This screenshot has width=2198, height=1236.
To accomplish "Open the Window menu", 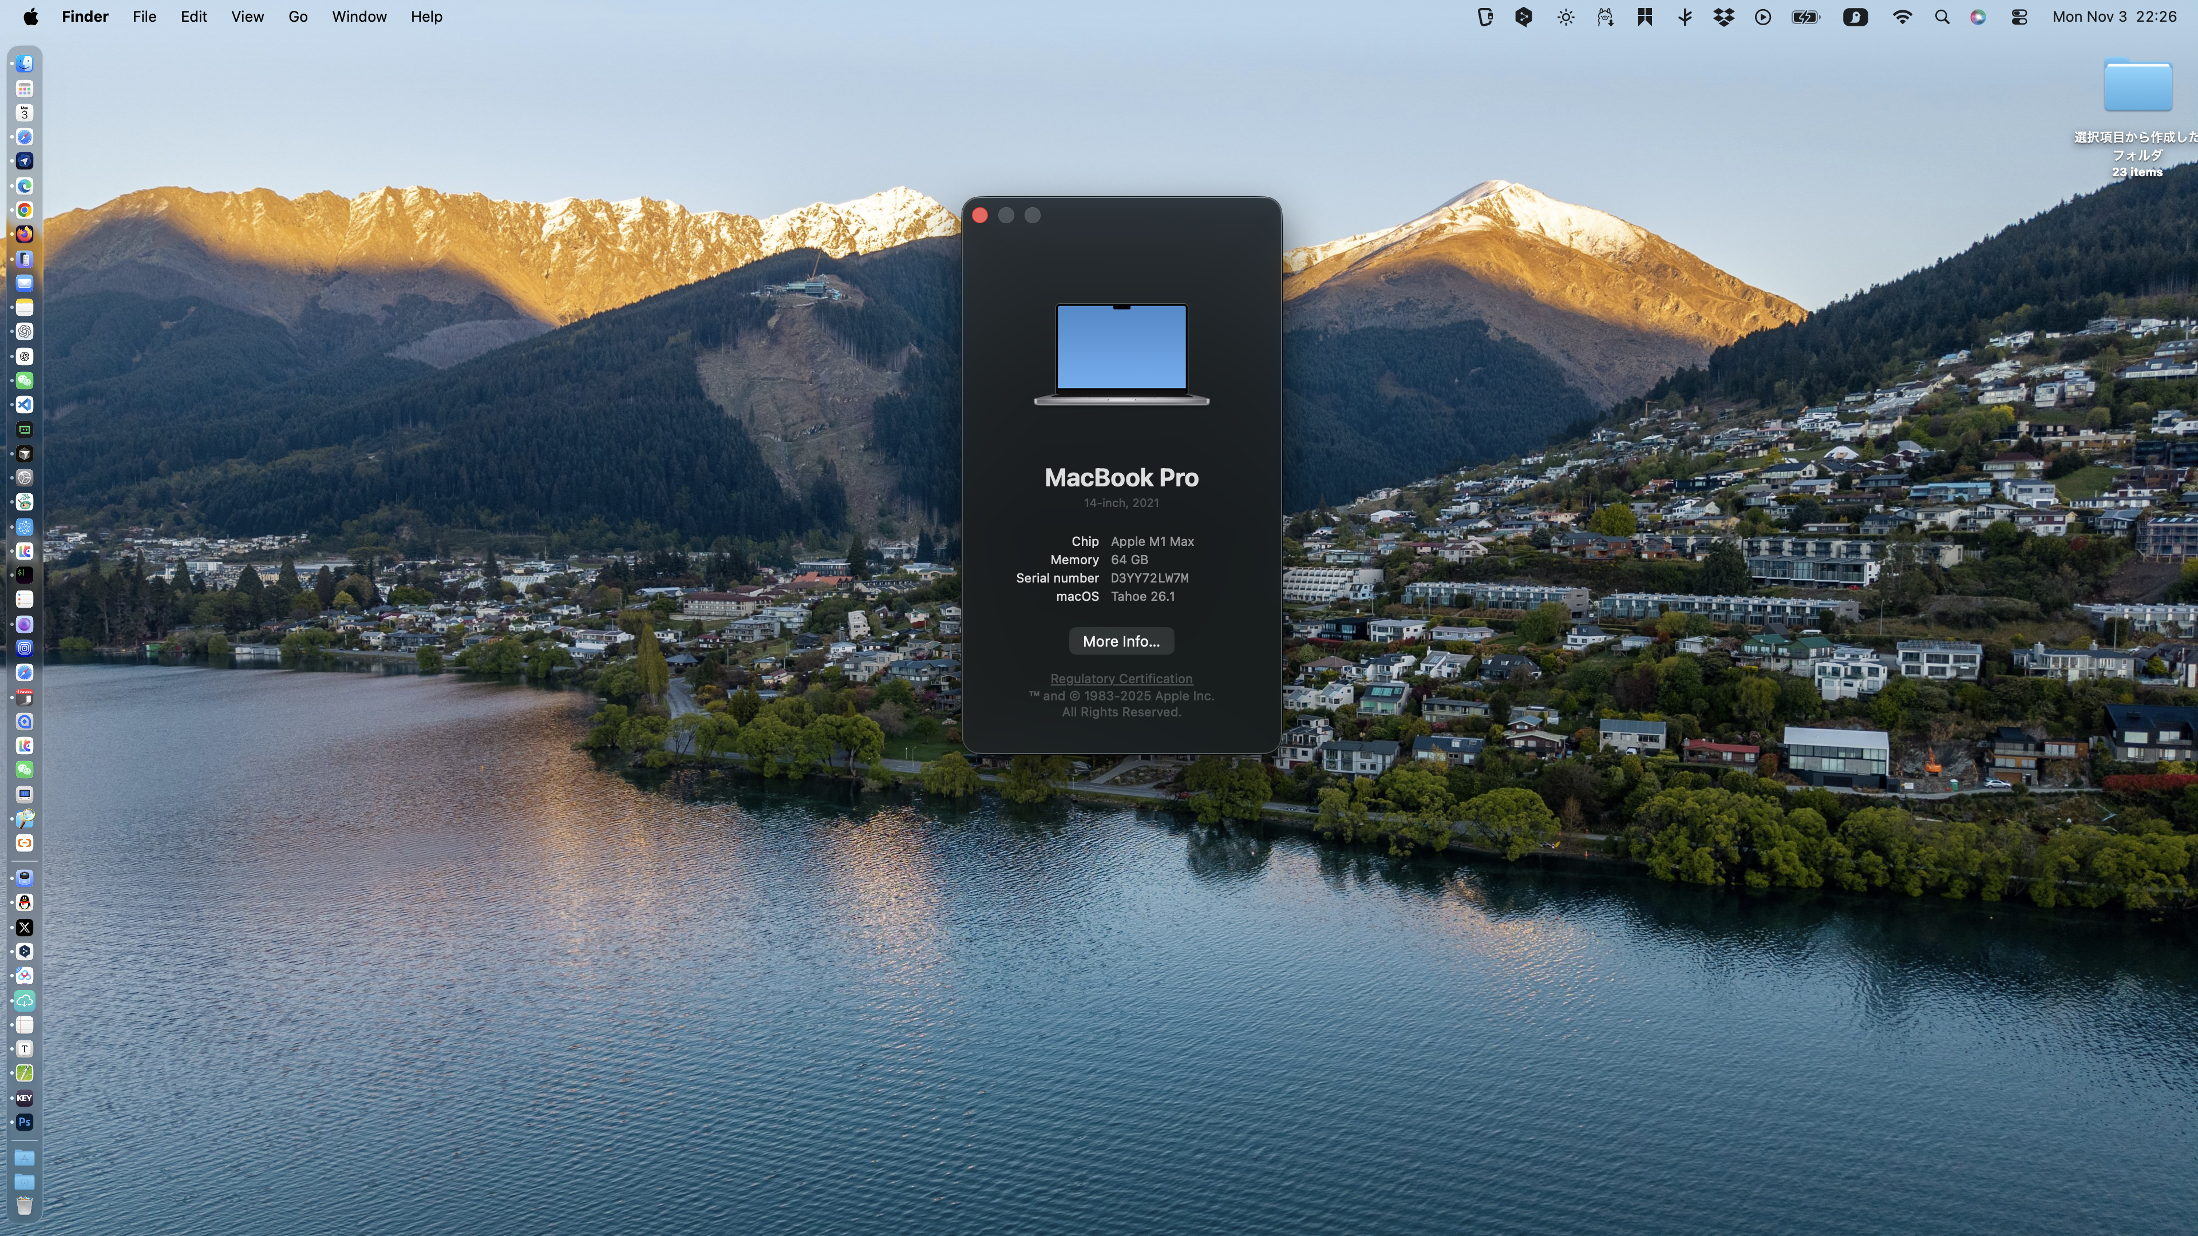I will (358, 17).
